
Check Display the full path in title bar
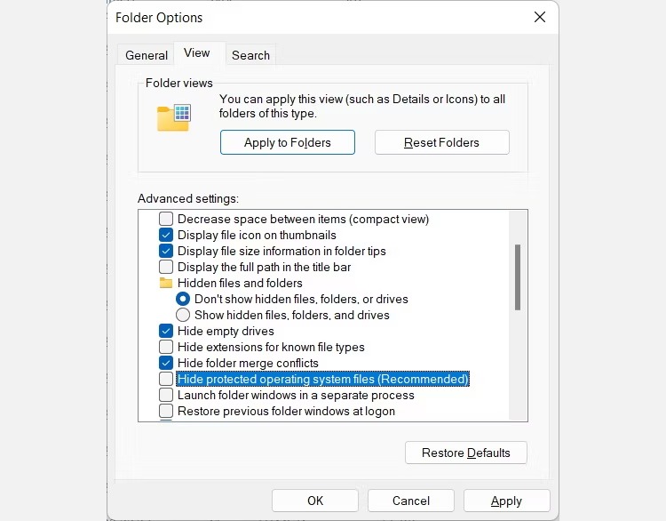166,267
